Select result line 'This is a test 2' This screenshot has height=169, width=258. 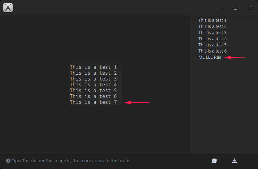(213, 26)
